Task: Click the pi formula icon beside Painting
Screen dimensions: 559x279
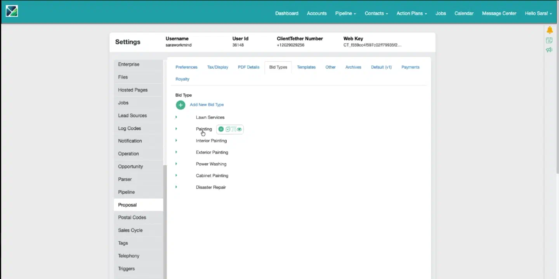Action: click(x=233, y=129)
